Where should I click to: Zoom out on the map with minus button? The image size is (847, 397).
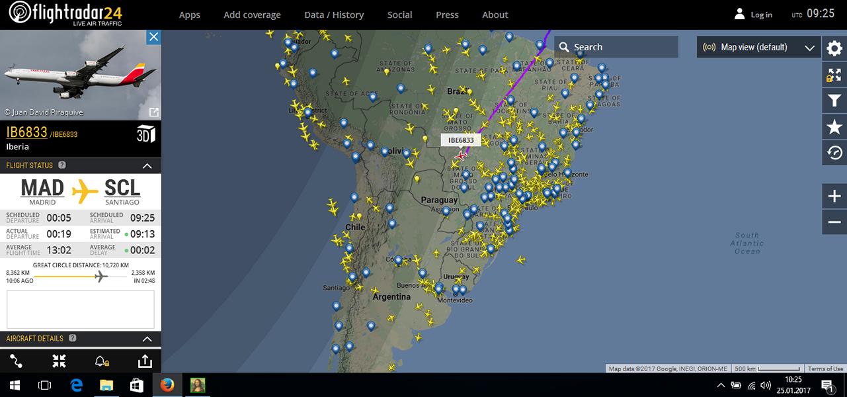(834, 222)
